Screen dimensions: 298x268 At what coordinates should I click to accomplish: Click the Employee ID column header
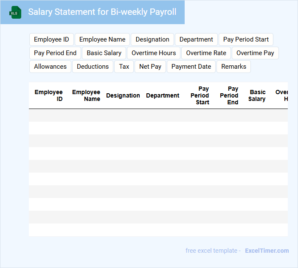point(48,95)
